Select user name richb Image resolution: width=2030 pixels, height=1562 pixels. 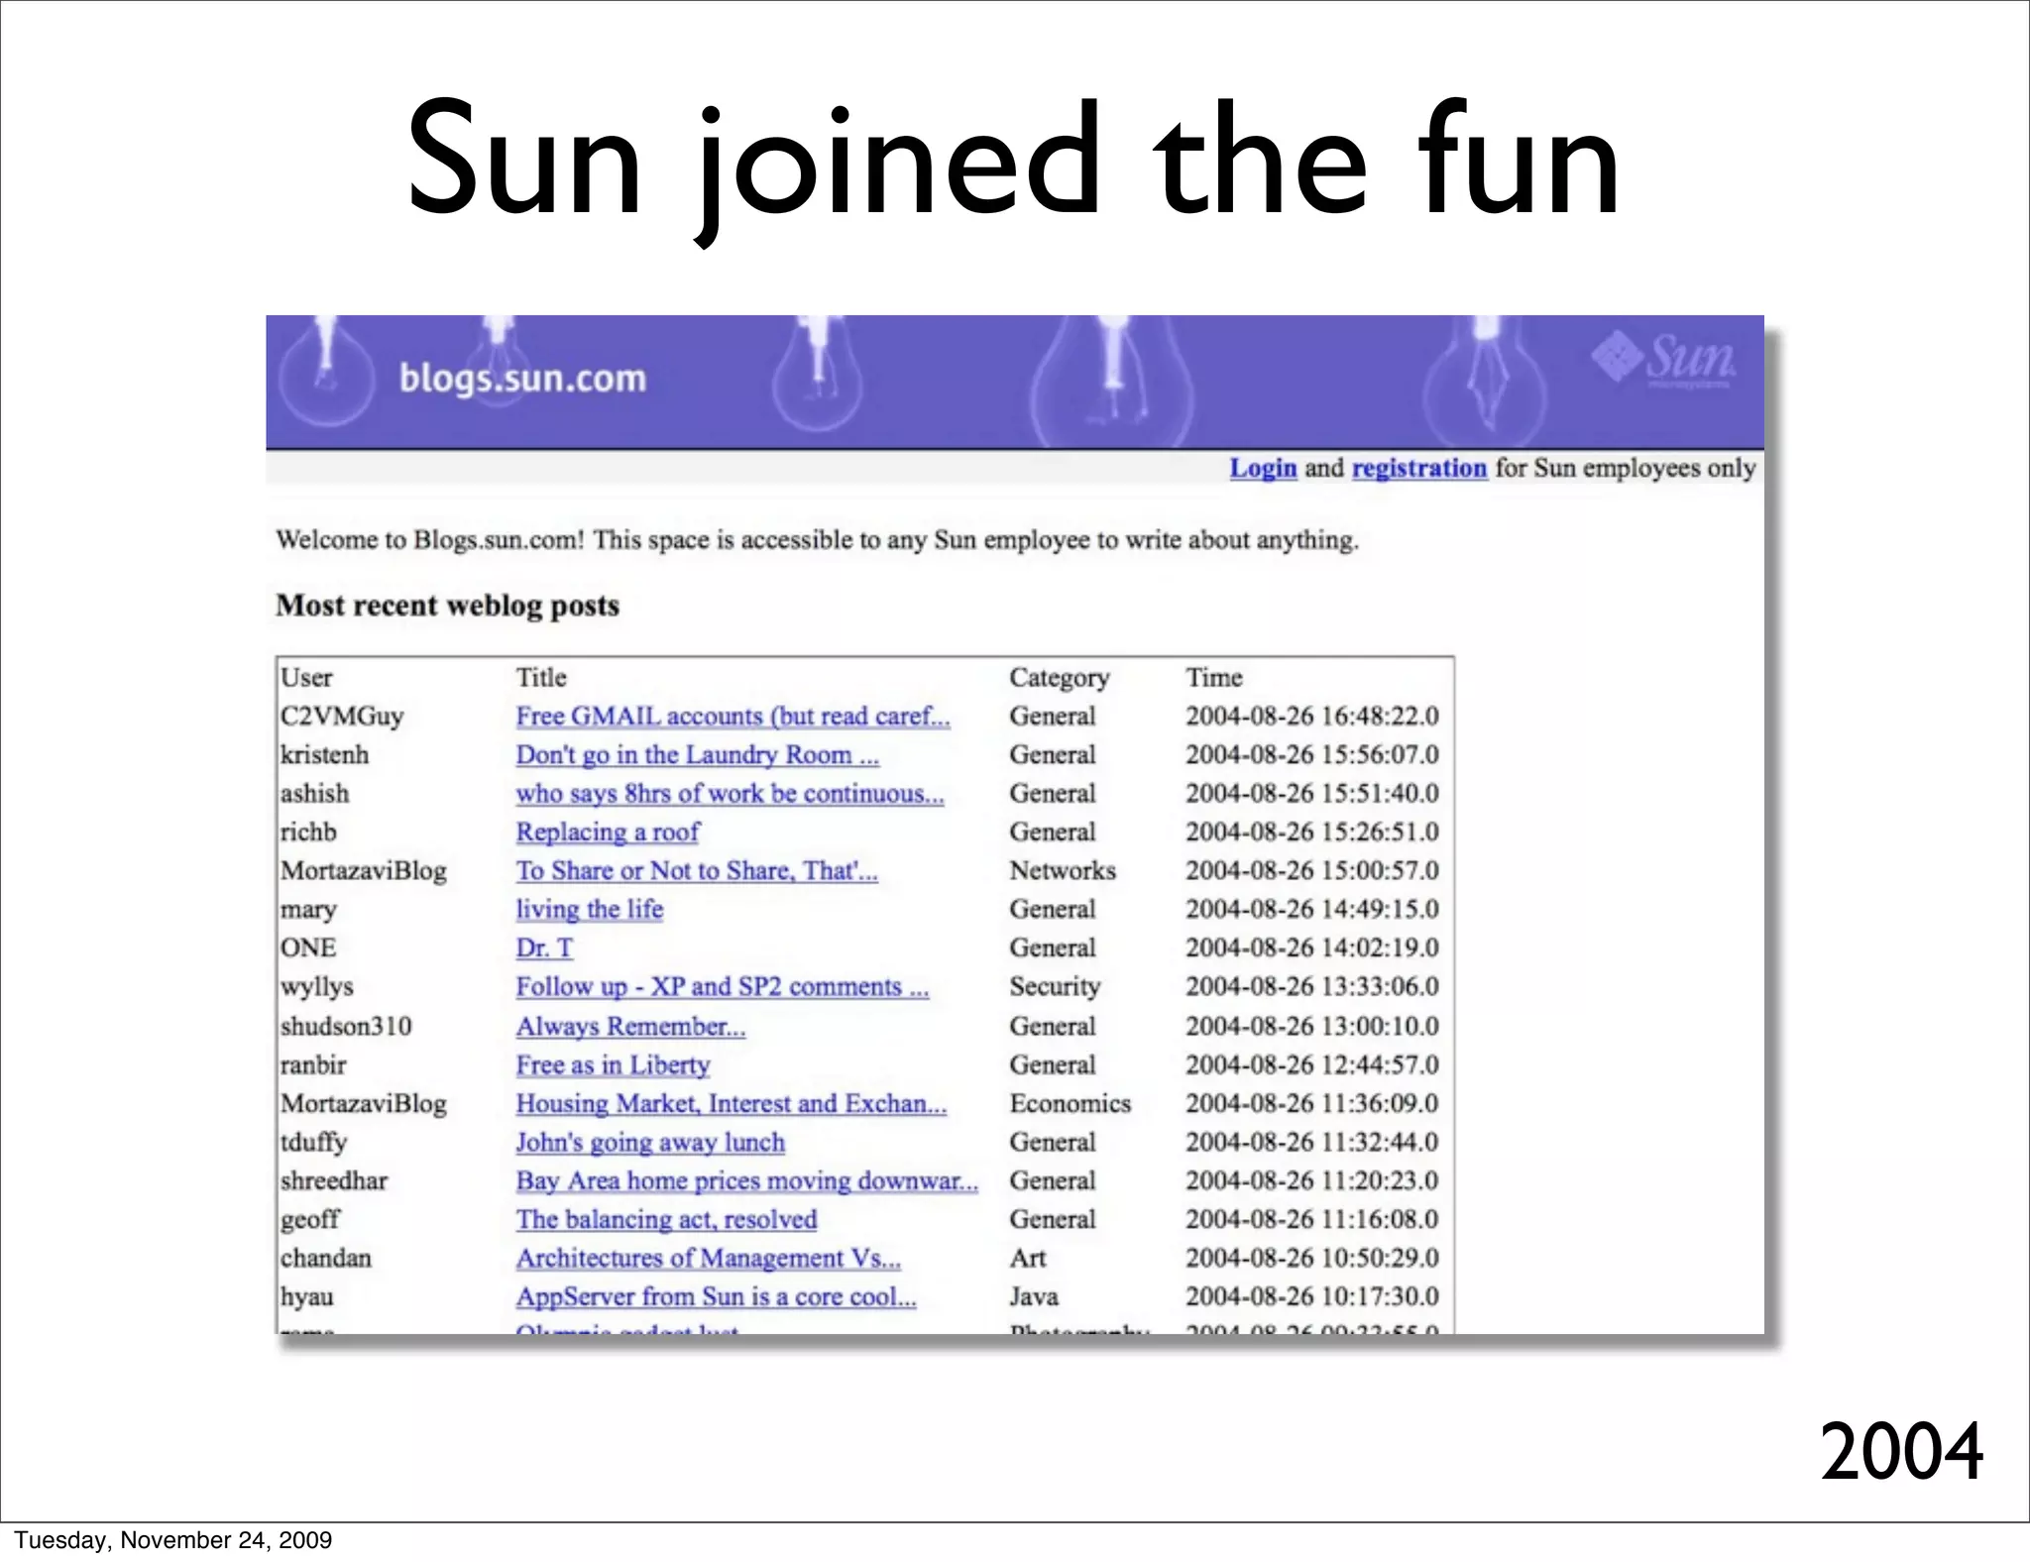pos(308,833)
